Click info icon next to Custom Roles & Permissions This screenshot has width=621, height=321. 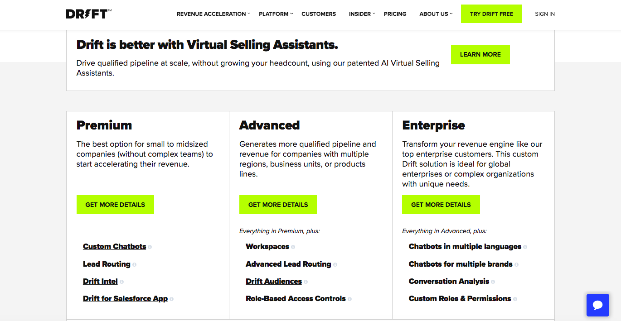click(515, 299)
